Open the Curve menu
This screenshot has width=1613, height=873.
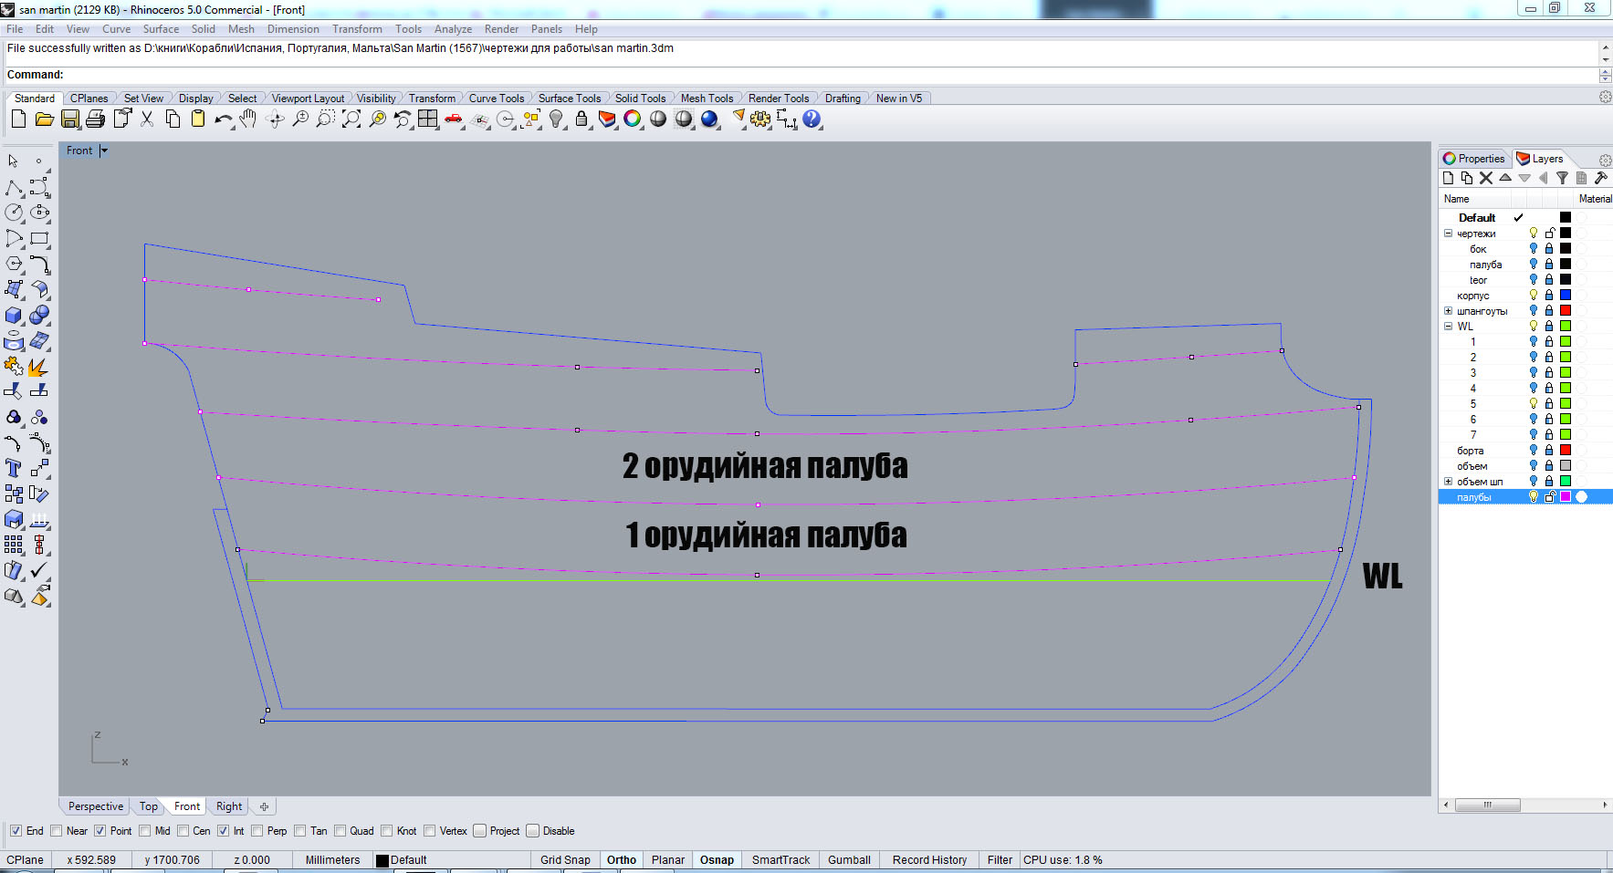(116, 29)
